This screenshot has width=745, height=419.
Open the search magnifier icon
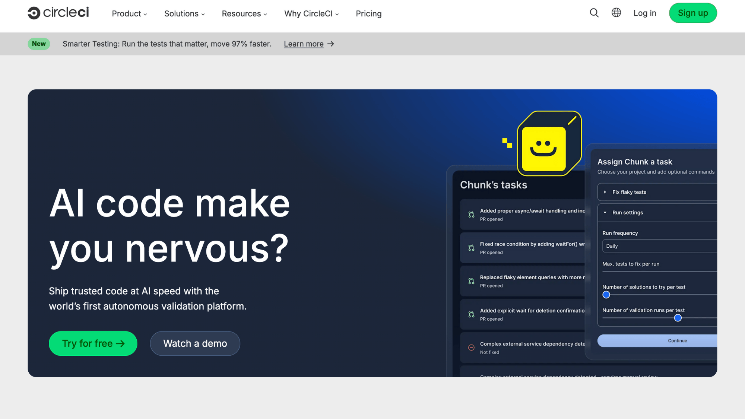click(x=594, y=13)
